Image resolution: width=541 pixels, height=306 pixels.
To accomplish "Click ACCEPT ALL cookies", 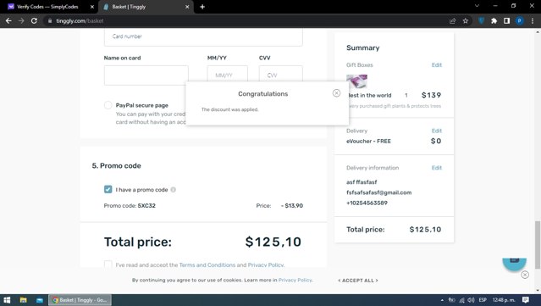I will pos(358,281).
